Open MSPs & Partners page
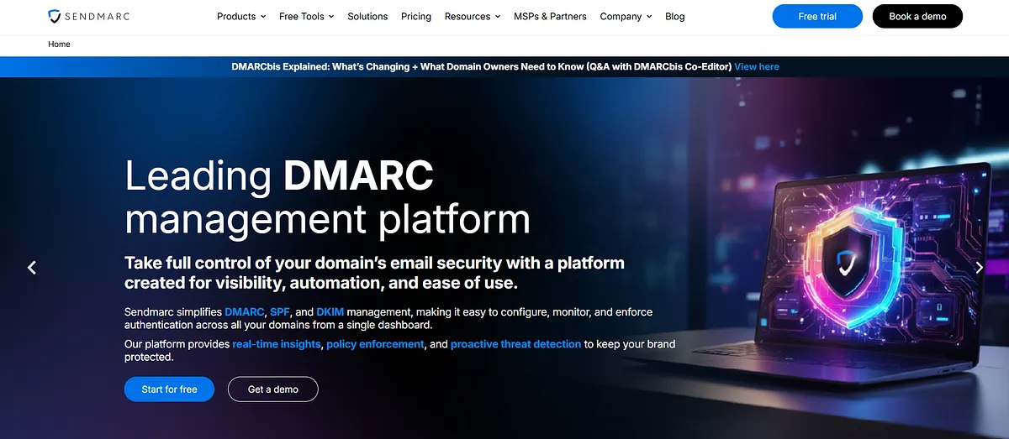This screenshot has height=439, width=1009. click(550, 16)
